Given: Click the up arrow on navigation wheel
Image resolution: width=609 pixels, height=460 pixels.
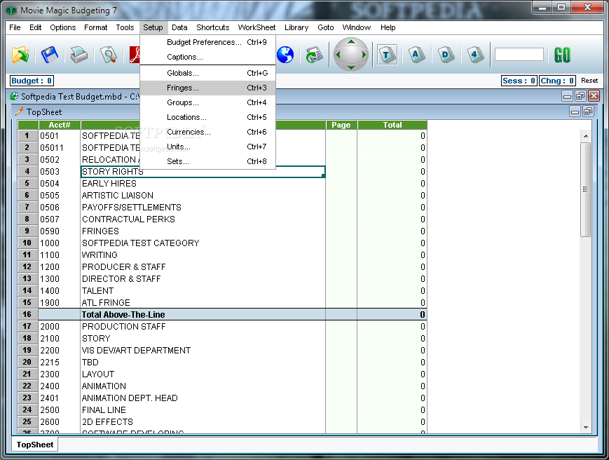Looking at the screenshot, I should pos(351,41).
